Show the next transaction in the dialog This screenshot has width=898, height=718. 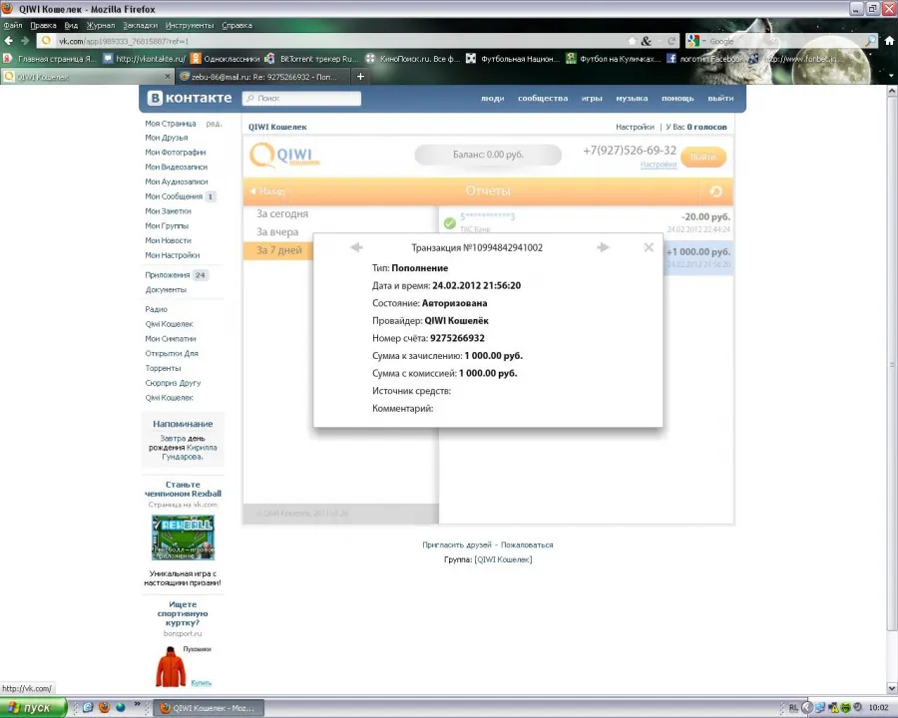tap(603, 247)
